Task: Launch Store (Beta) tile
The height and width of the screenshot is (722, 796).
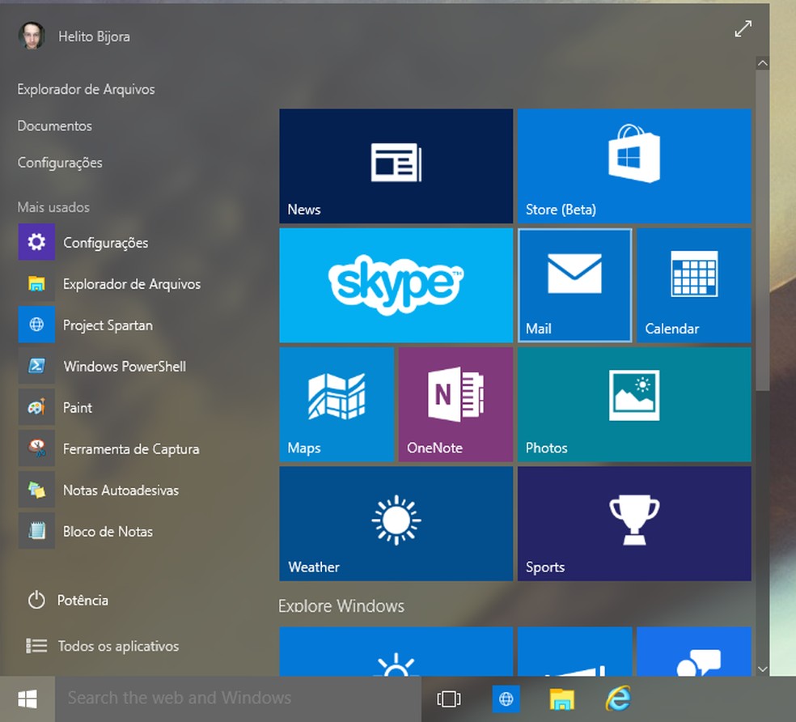Action: point(633,165)
